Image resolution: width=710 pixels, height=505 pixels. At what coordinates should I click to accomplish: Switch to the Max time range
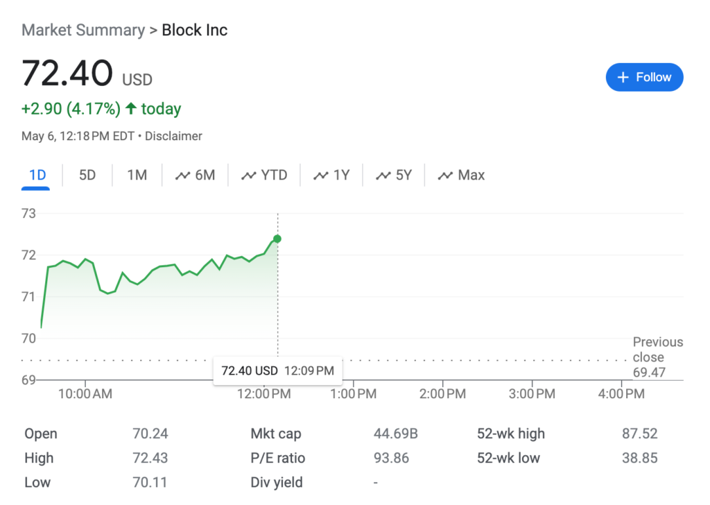461,175
